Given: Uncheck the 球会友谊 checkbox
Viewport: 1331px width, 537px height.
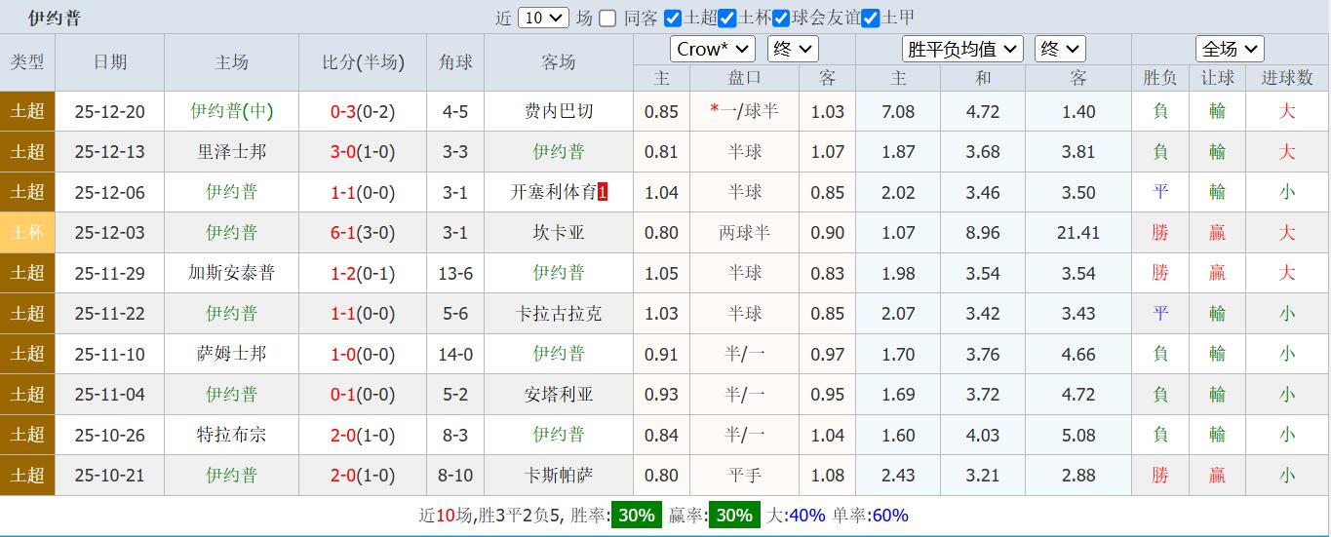Looking at the screenshot, I should point(781,18).
